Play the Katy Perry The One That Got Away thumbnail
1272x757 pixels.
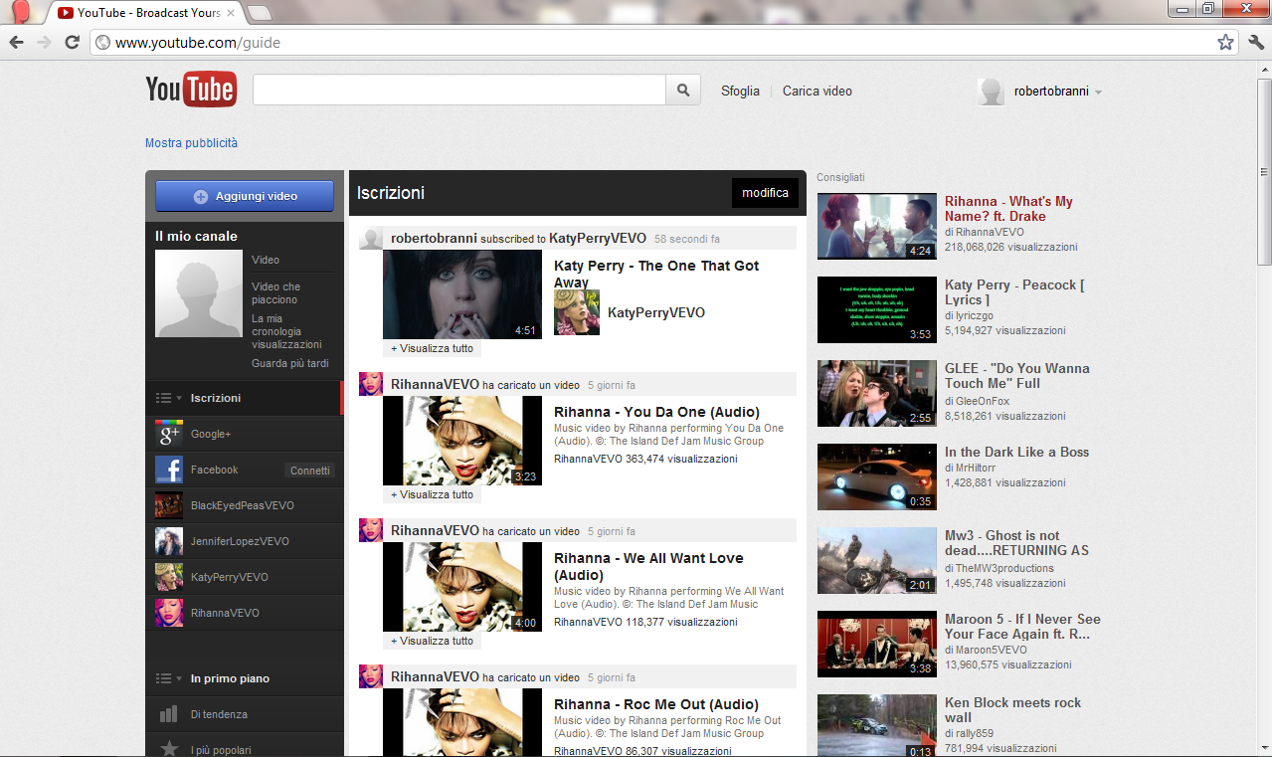click(x=462, y=294)
